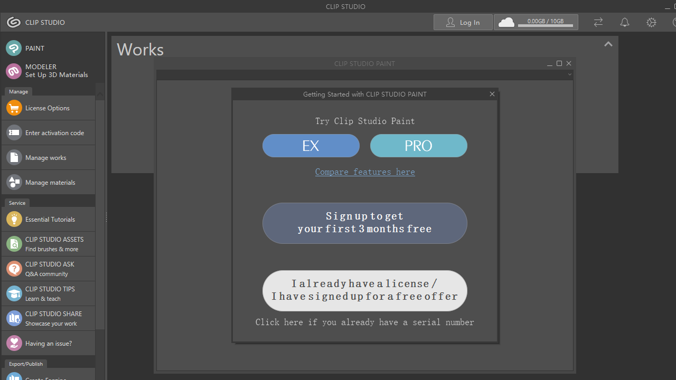
Task: Click the Essential Tutorials lightbulb icon
Action: [14, 219]
